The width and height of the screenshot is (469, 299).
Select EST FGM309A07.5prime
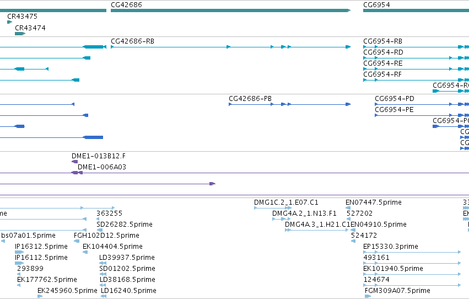[x=397, y=291]
